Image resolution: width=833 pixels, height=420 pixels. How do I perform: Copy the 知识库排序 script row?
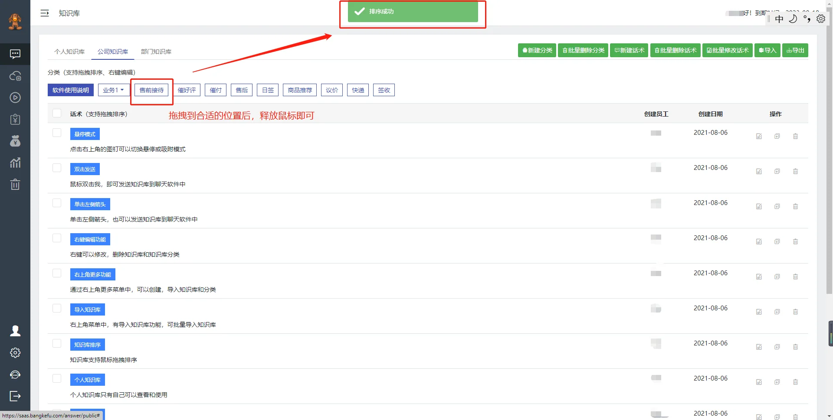(x=777, y=347)
